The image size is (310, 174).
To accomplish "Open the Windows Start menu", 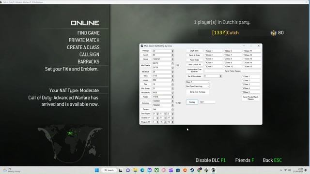I will pos(97,170).
